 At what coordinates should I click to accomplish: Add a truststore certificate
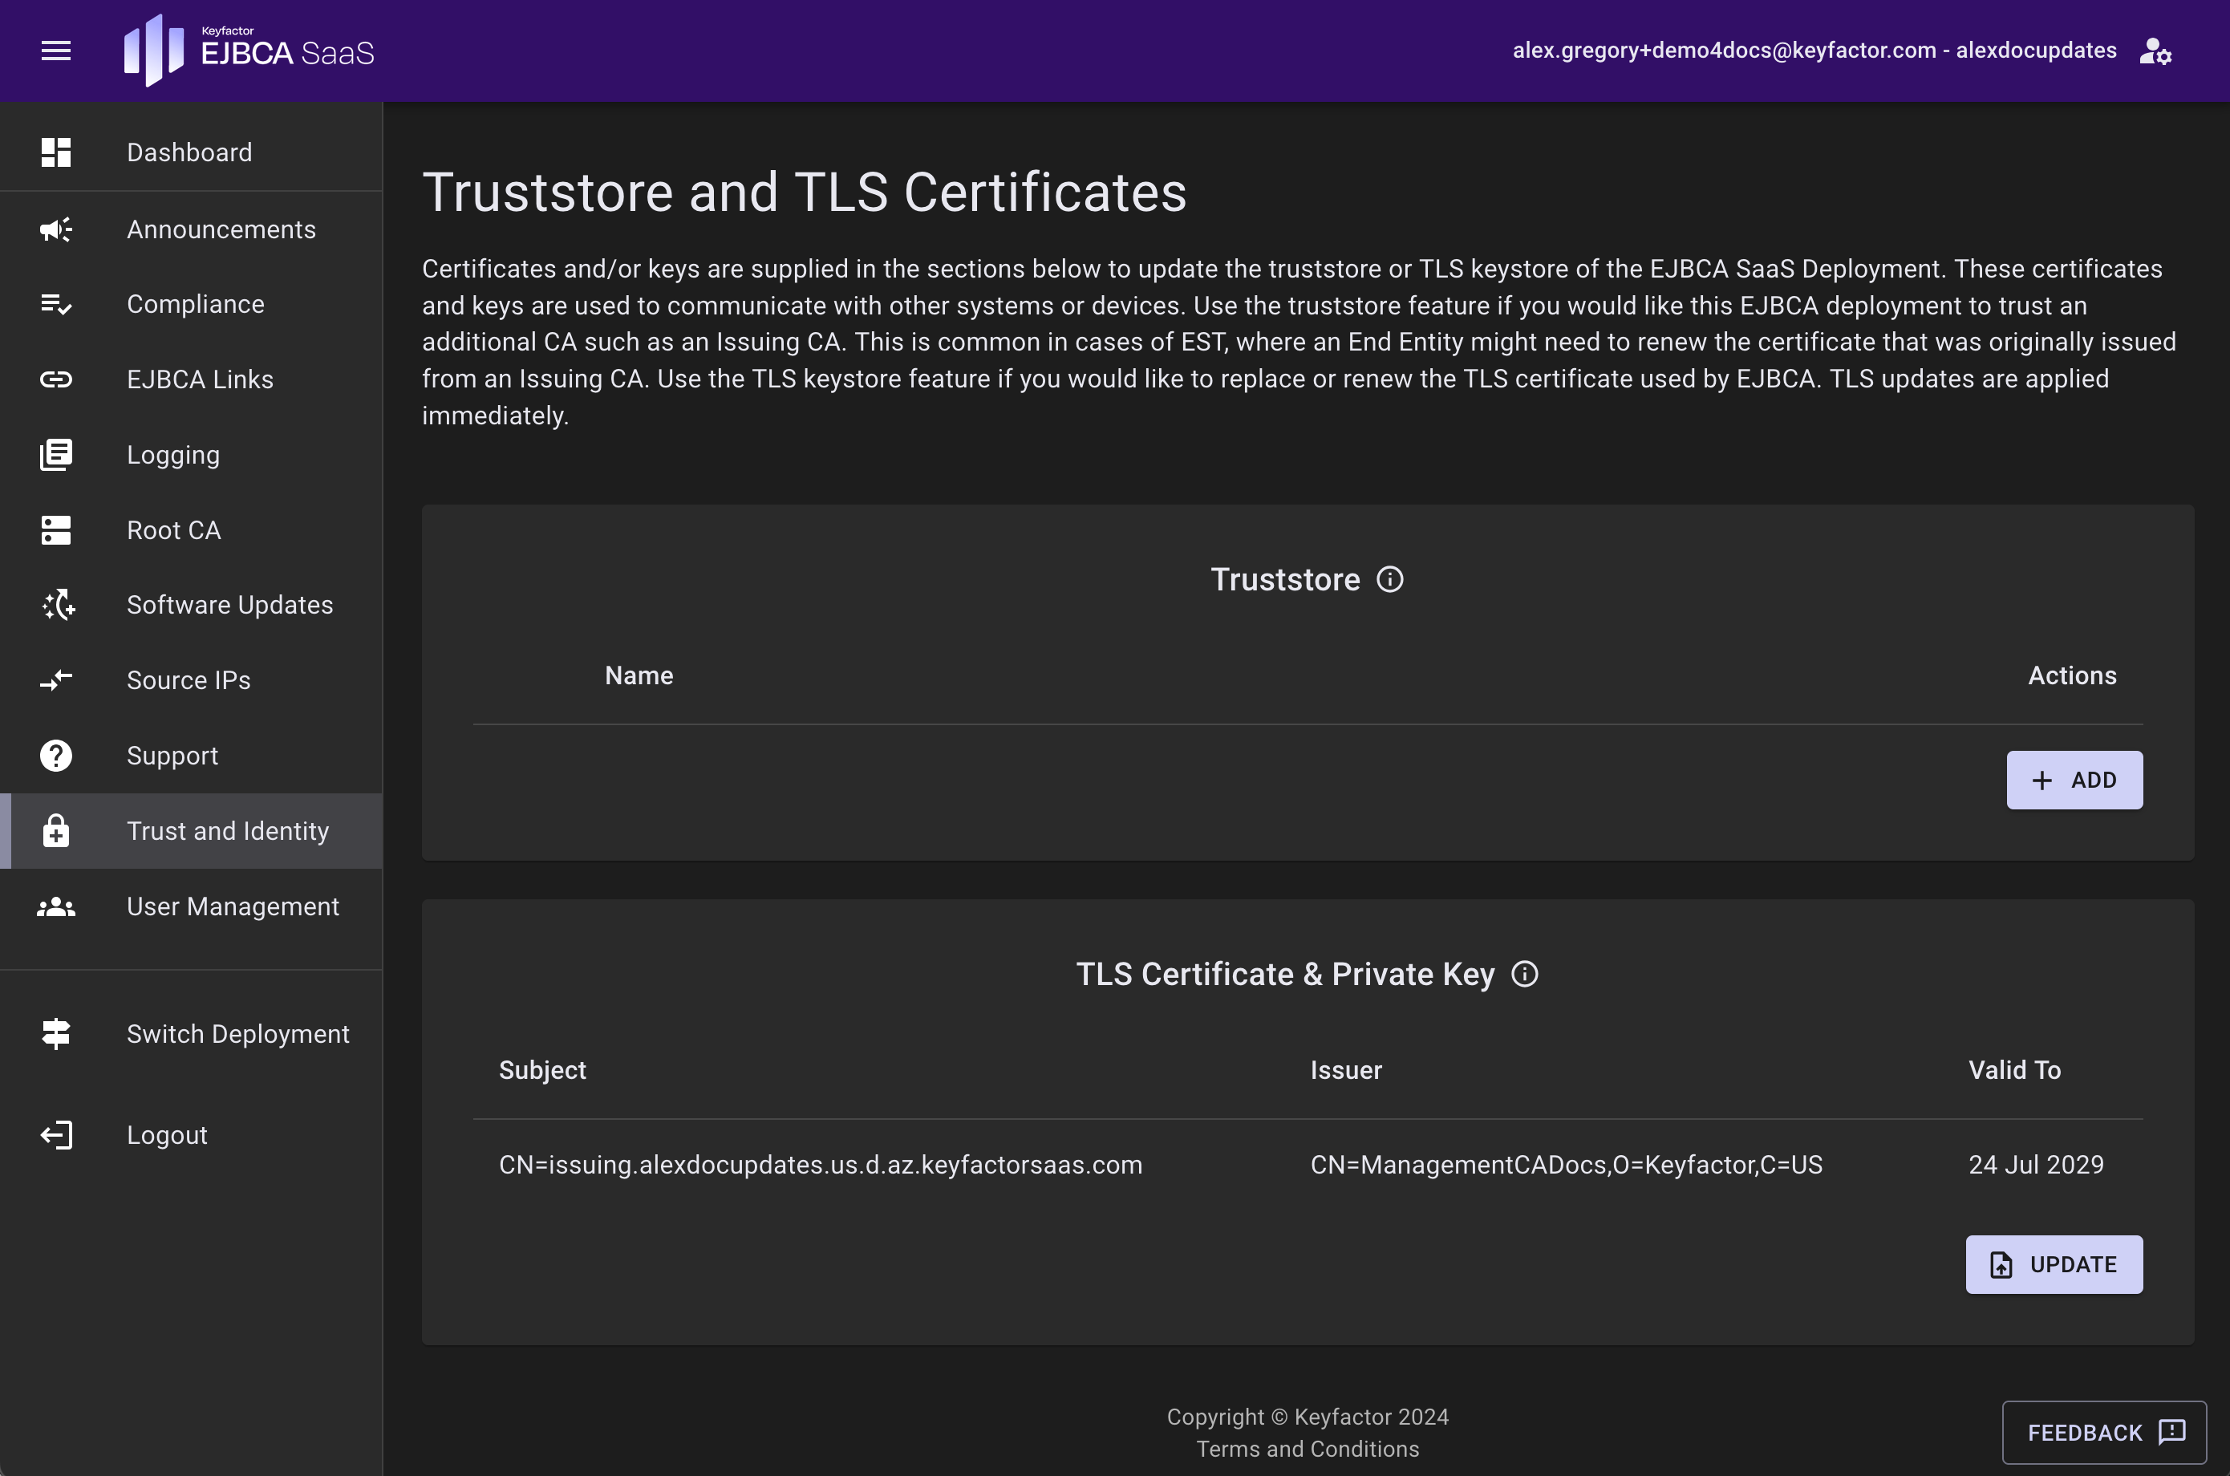[2074, 781]
